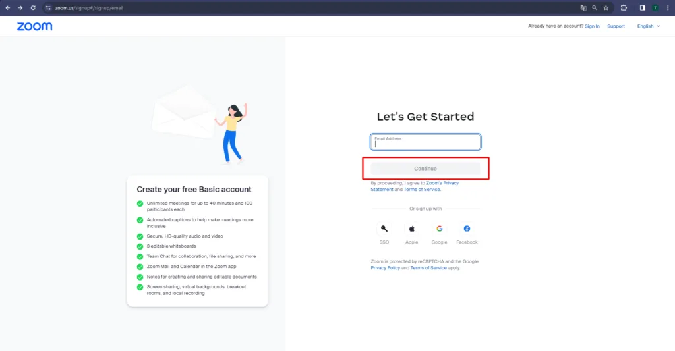Open the Support link
The height and width of the screenshot is (351, 675).
click(616, 26)
